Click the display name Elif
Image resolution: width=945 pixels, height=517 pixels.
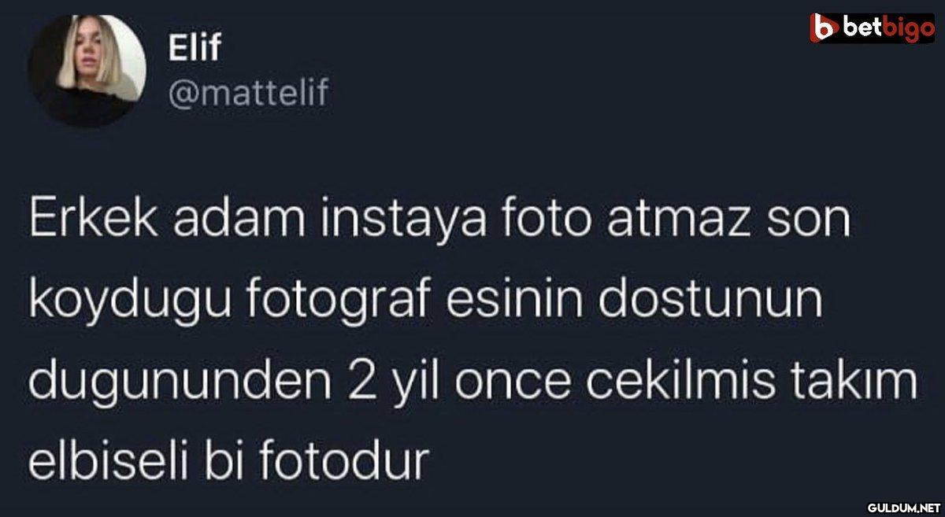[195, 50]
